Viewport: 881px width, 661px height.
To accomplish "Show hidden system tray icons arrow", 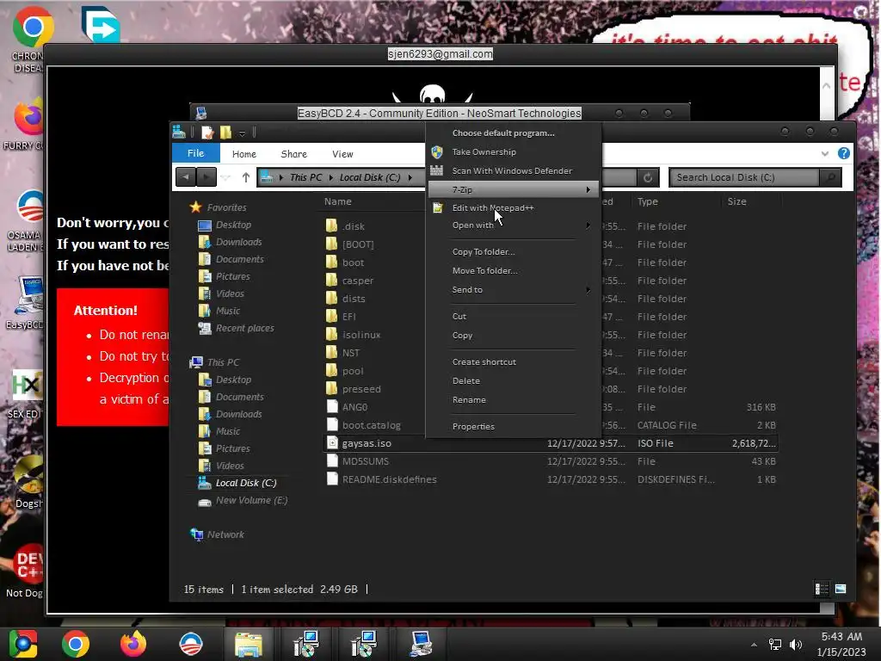I will (754, 645).
